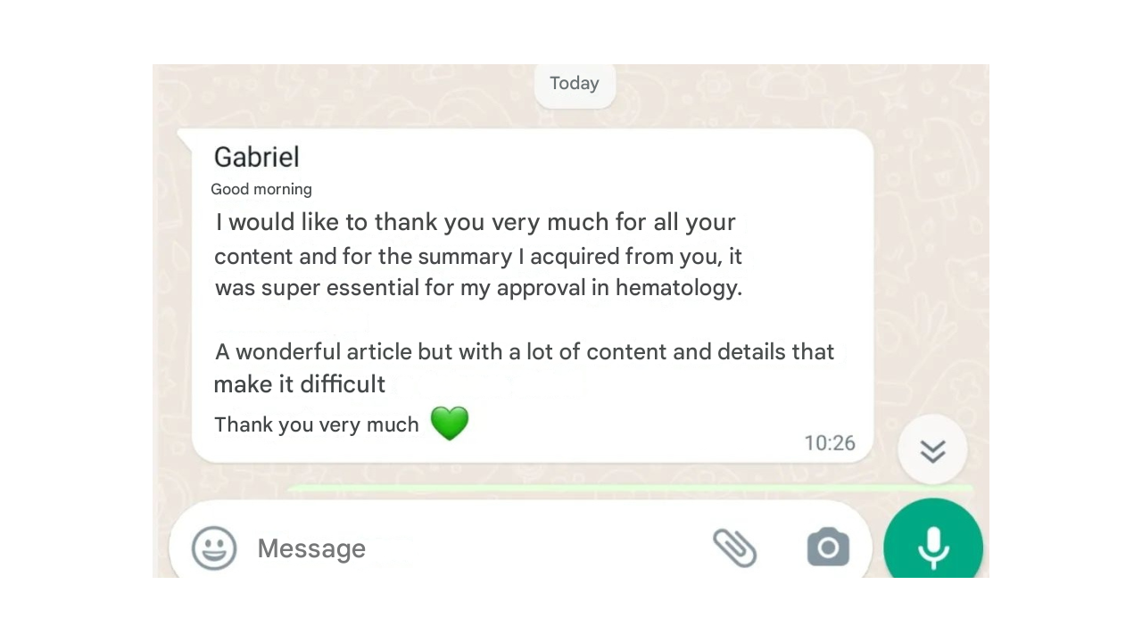The height and width of the screenshot is (642, 1142).
Task: Jump to latest with double-chevron button
Action: tap(932, 450)
